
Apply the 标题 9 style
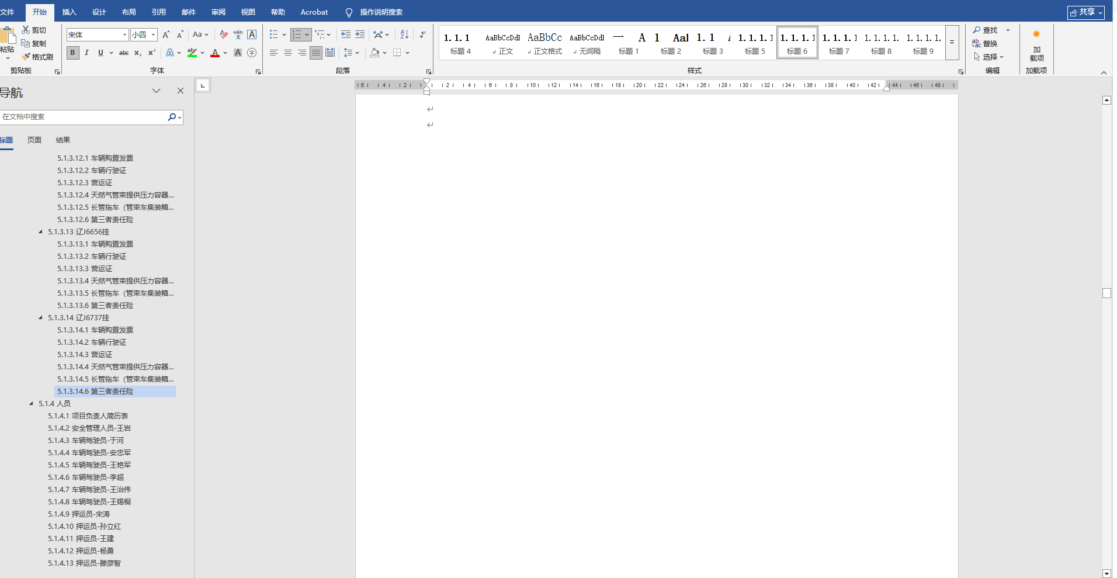pos(923,43)
